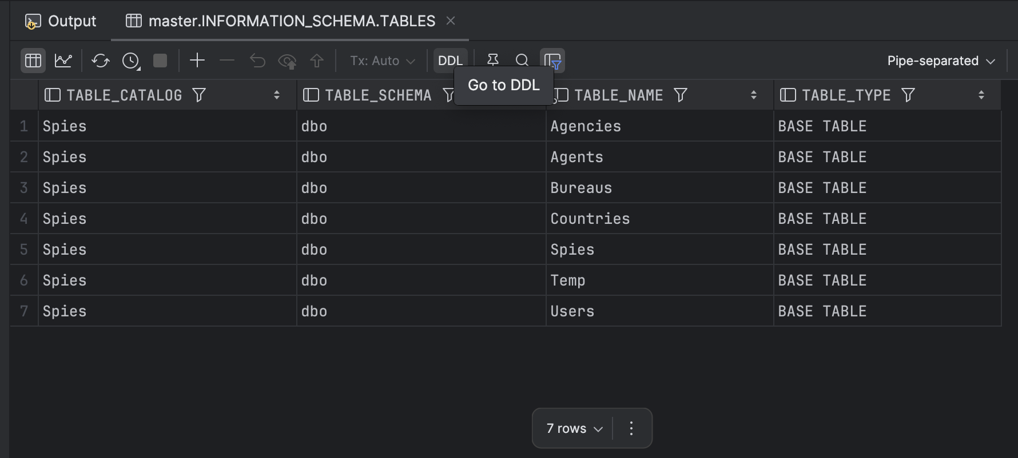Pin this result tab
The image size is (1018, 458).
click(x=492, y=60)
